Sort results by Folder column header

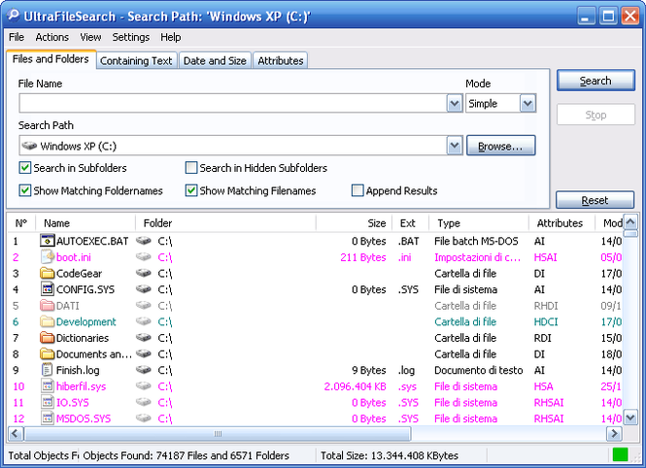(x=225, y=223)
